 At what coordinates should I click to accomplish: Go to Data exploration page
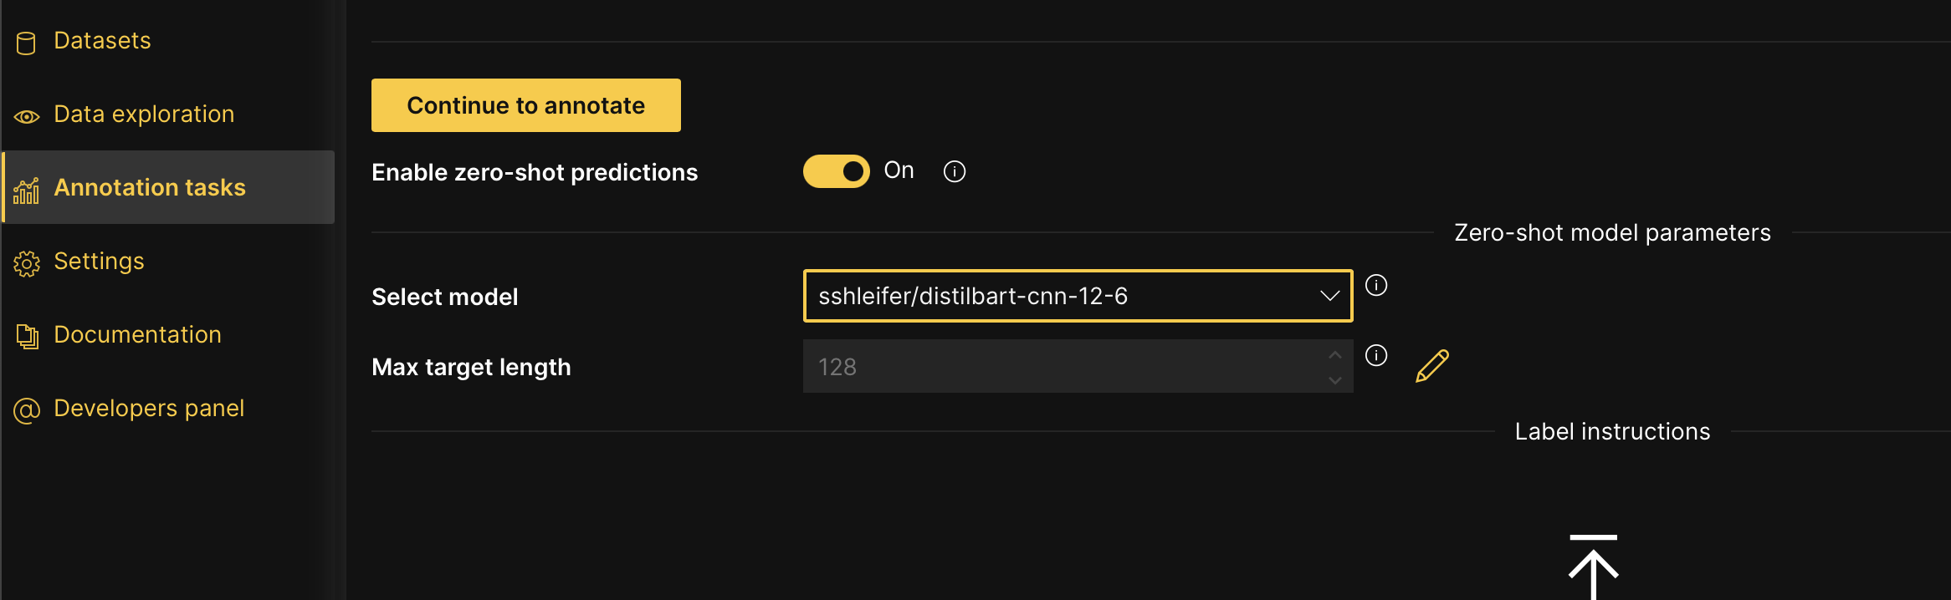point(144,114)
